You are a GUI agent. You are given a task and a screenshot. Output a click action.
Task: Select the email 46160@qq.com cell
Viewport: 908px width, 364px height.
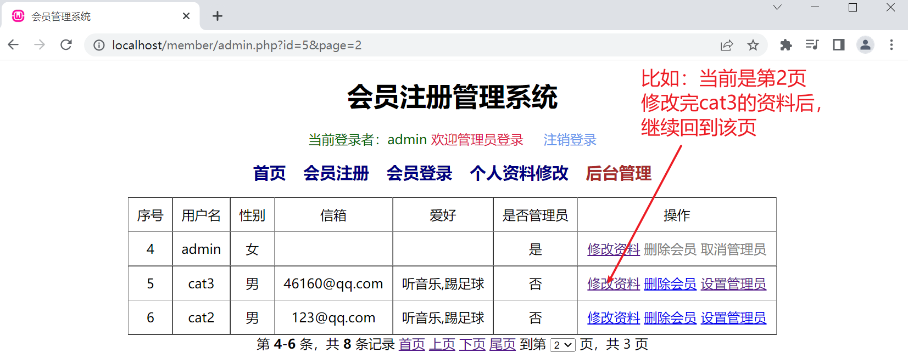333,283
